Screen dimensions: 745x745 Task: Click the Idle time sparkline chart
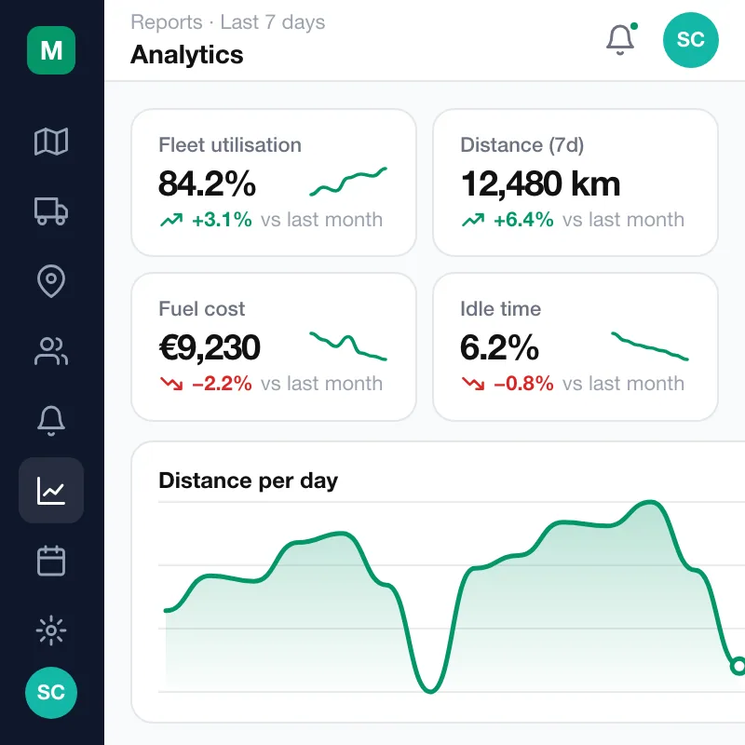[x=649, y=345]
